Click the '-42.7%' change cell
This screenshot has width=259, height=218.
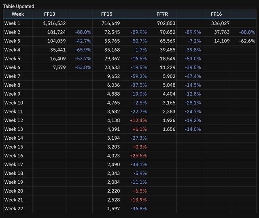coord(83,41)
